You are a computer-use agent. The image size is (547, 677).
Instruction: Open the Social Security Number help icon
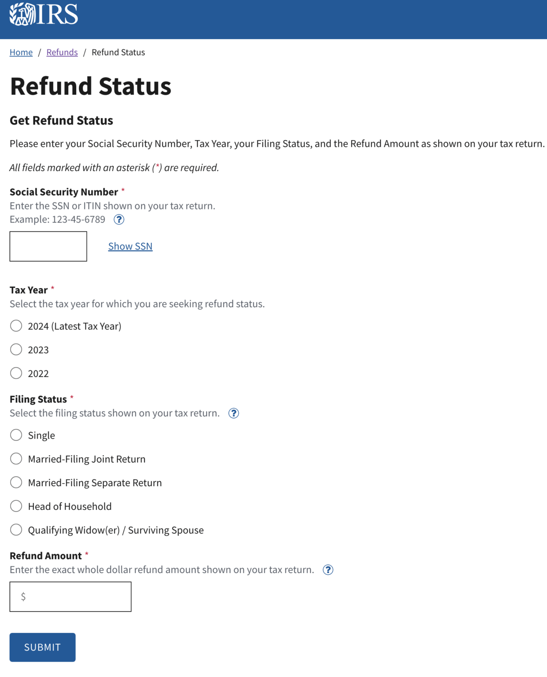119,219
